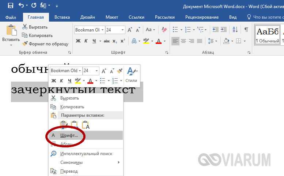Screen dimensions: 284x176
Task: Sort text with the А-Я icon
Action: (235, 29)
